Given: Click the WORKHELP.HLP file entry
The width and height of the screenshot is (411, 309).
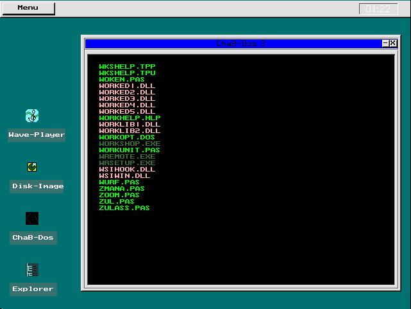Looking at the screenshot, I should pos(130,118).
